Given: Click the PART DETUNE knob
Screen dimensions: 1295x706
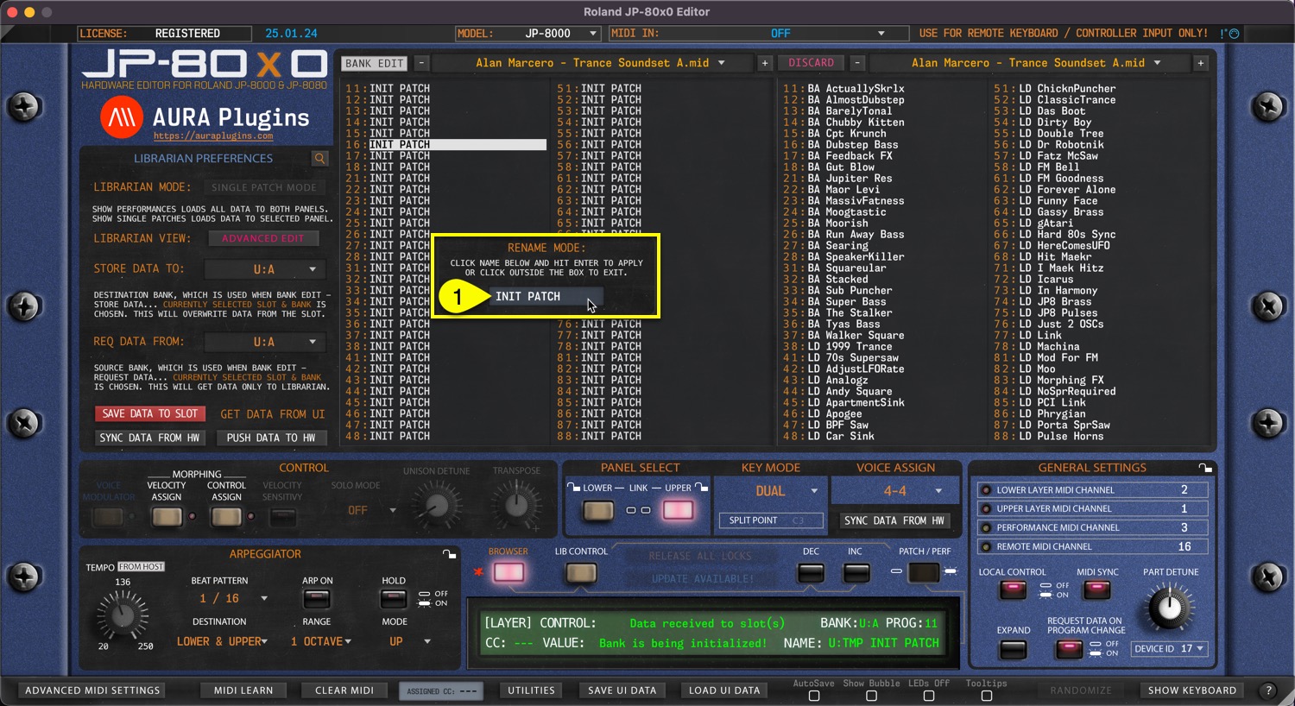Looking at the screenshot, I should tap(1169, 608).
